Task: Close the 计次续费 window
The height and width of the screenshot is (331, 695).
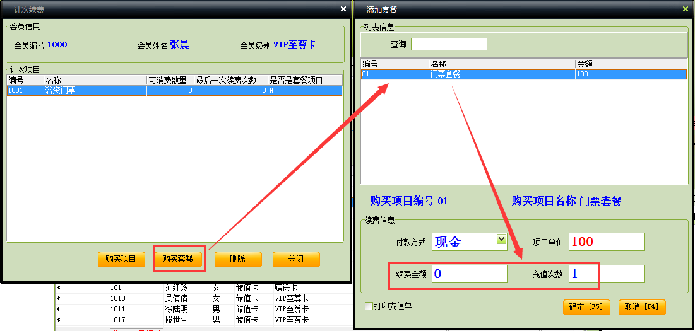Action: [343, 9]
